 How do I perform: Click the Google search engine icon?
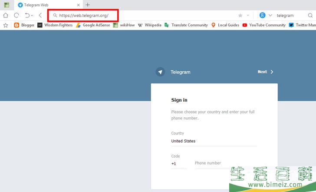262,15
